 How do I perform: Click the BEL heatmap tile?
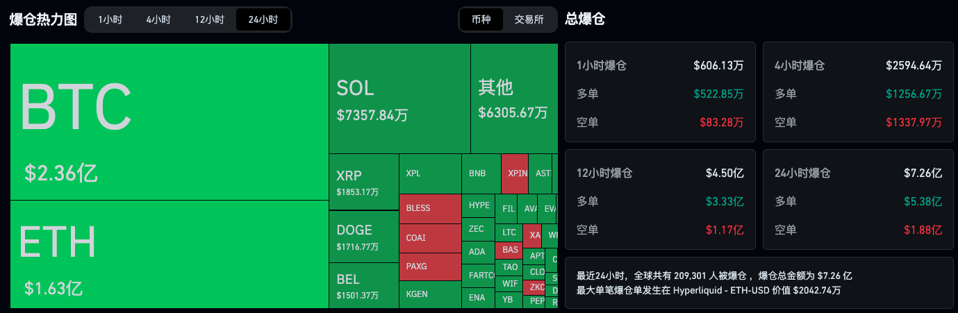tap(363, 285)
